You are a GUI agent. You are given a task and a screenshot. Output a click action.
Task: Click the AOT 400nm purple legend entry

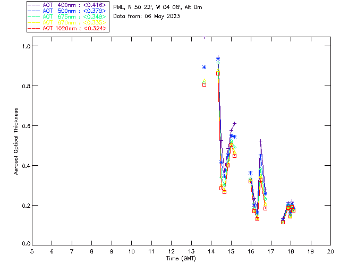tap(67, 5)
